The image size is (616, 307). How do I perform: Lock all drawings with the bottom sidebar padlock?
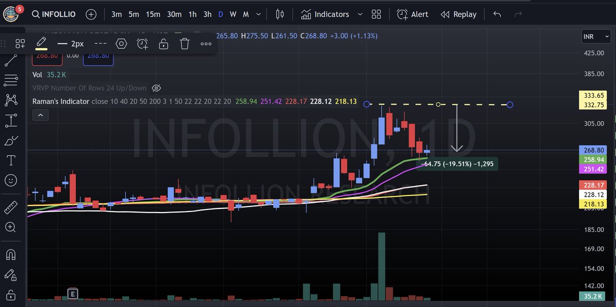[11, 294]
